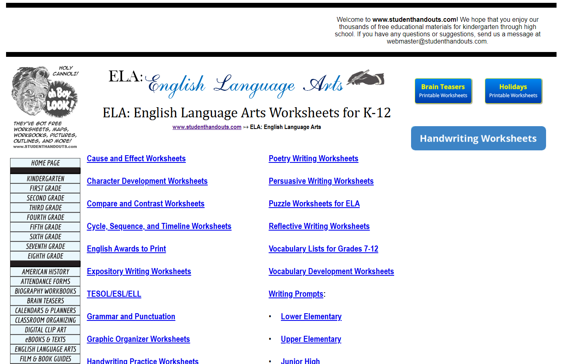The image size is (565, 364).
Task: Go to HOME PAGE in sidebar
Action: coord(45,163)
